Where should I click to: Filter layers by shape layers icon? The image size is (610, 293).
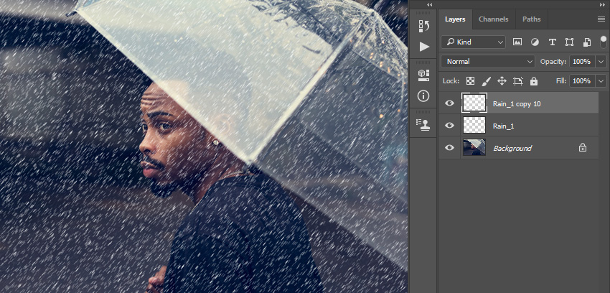point(570,42)
